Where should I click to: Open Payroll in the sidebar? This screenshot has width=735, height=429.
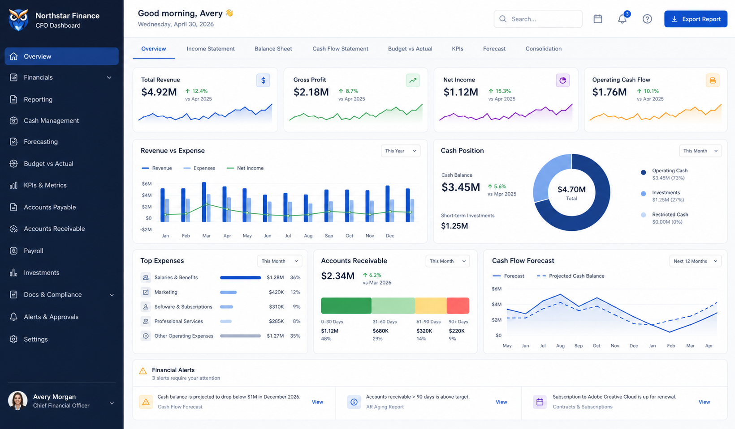(x=61, y=251)
